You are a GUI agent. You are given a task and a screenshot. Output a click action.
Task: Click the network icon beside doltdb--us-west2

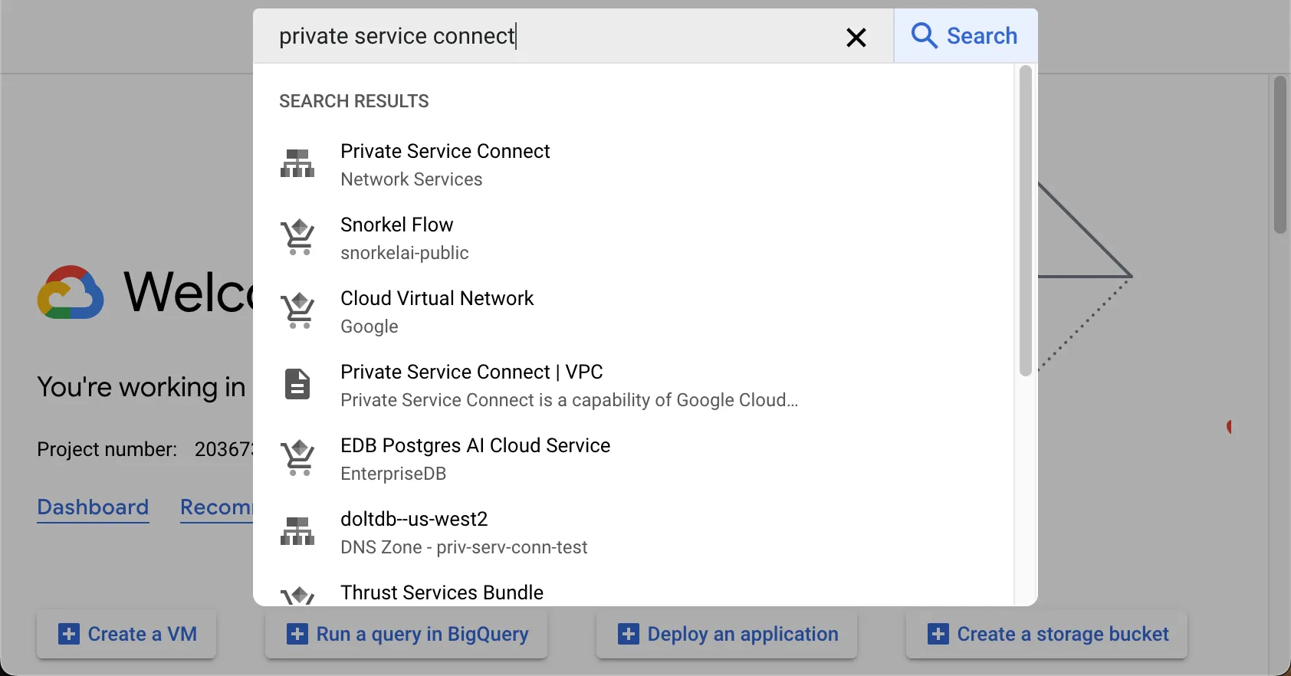point(297,531)
